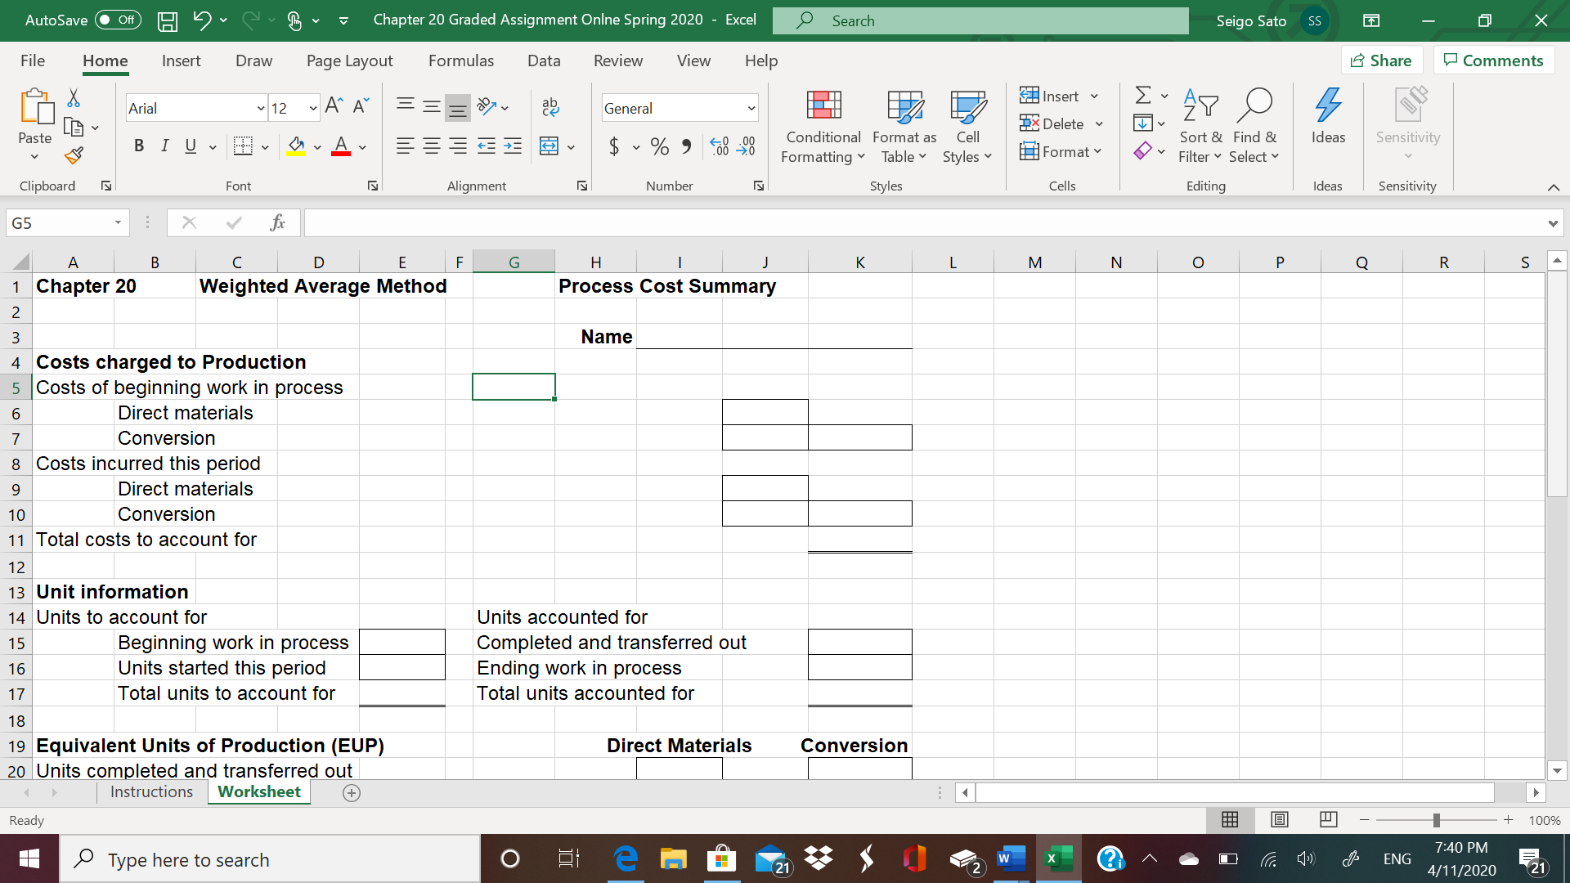Switch to the Formulas ribbon tab
Viewport: 1570px width, 883px height.
click(x=460, y=61)
